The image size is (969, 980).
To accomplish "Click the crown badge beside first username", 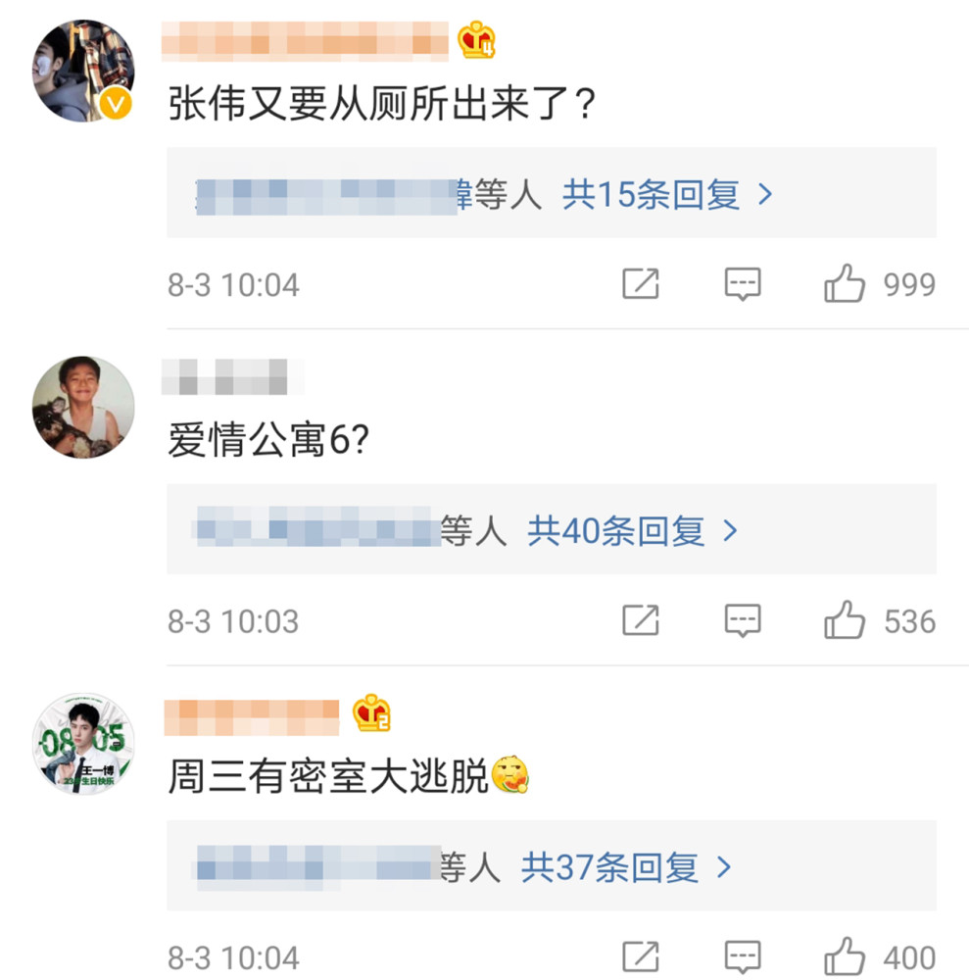I will tap(477, 40).
